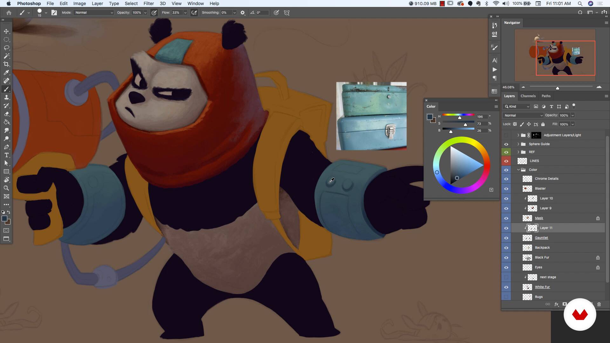This screenshot has height=343, width=610.
Task: Show the next stage layer
Action: click(506, 277)
